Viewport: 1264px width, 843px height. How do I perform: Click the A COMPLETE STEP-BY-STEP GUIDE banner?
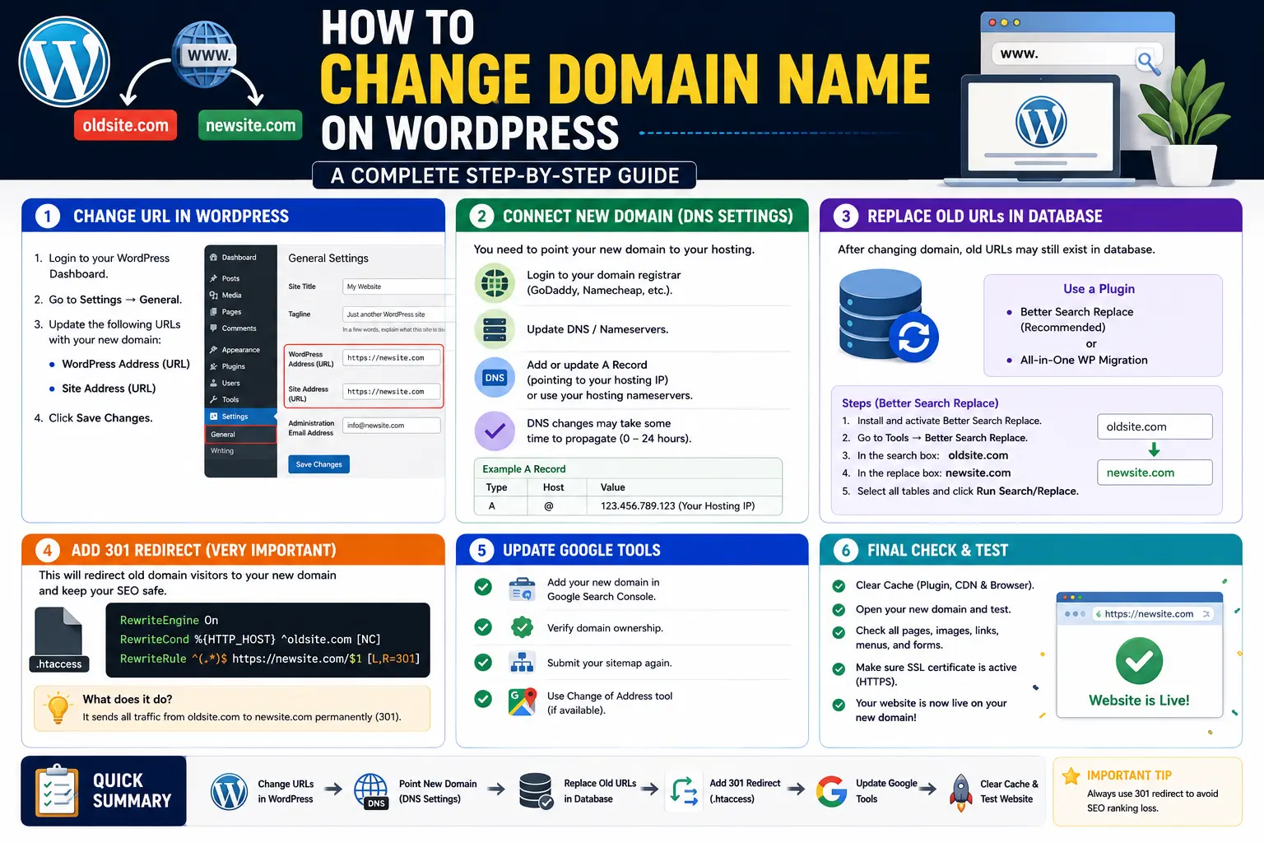coord(504,175)
